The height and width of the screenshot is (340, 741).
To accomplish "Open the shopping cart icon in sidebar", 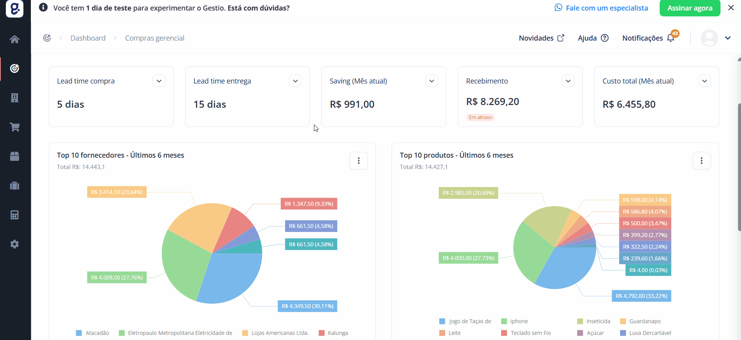I will tap(14, 127).
